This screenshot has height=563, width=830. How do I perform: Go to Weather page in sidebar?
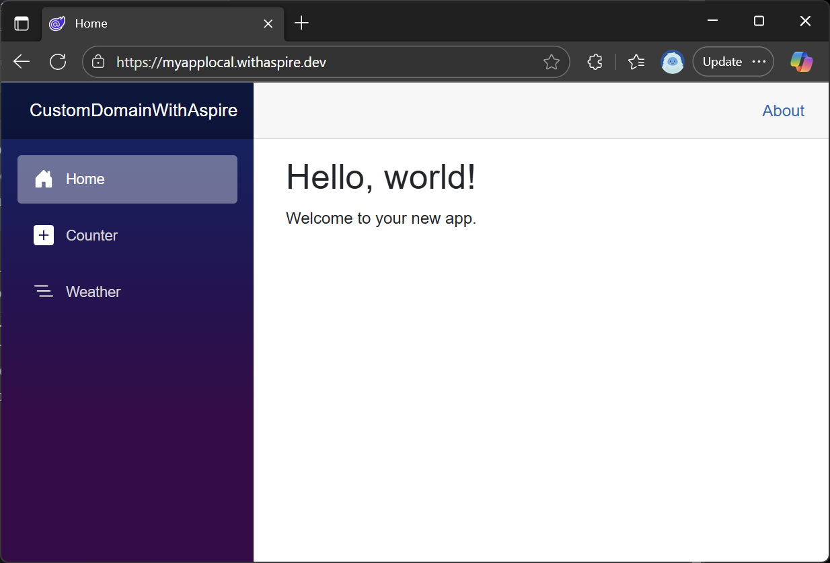click(93, 292)
